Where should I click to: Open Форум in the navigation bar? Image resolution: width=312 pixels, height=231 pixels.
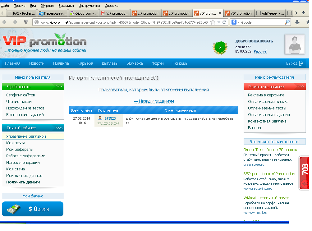(158, 63)
